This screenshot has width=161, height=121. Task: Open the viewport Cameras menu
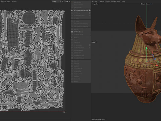click(x=101, y=1)
